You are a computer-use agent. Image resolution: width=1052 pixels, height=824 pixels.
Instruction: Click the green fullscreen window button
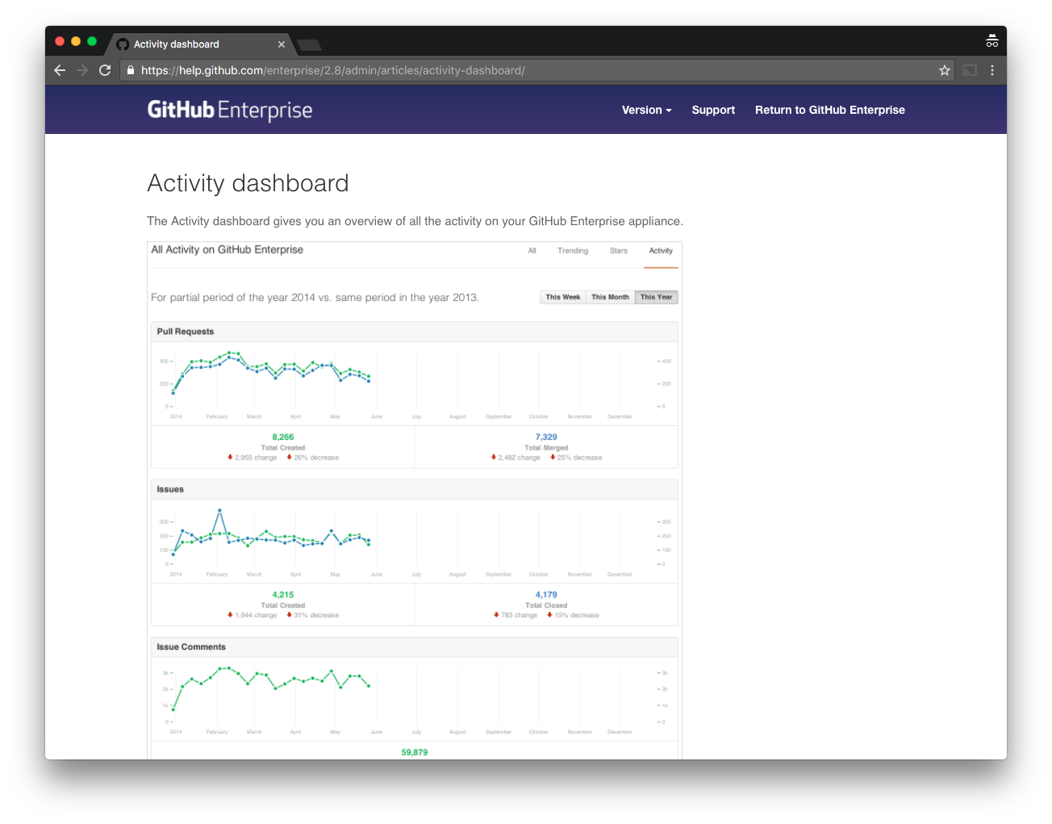coord(92,41)
